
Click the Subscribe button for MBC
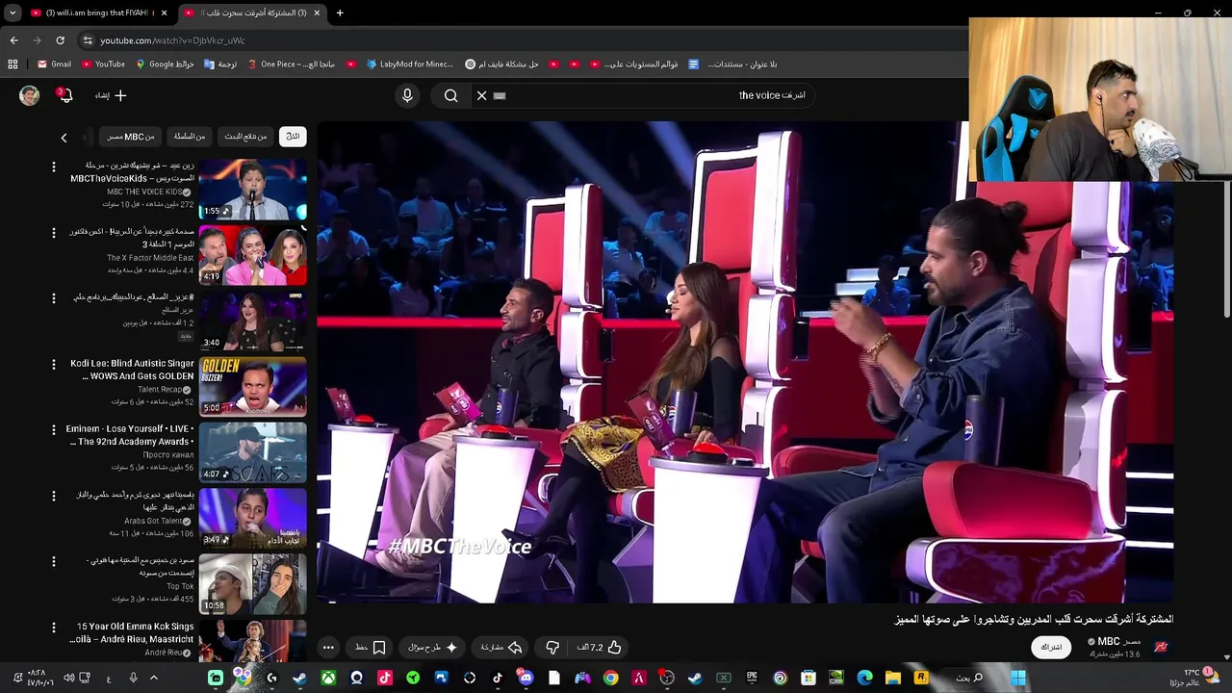[x=1051, y=647]
